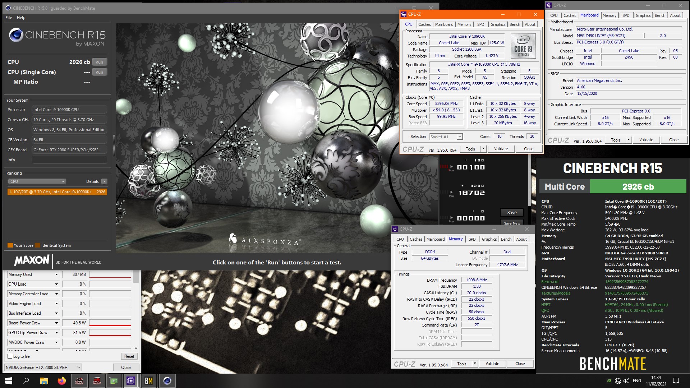
Task: Expand the Memory Controller Load dropdown
Action: coord(56,294)
